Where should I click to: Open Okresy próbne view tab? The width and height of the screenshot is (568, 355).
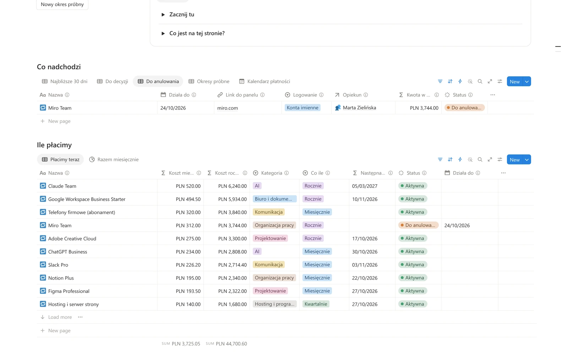click(209, 81)
